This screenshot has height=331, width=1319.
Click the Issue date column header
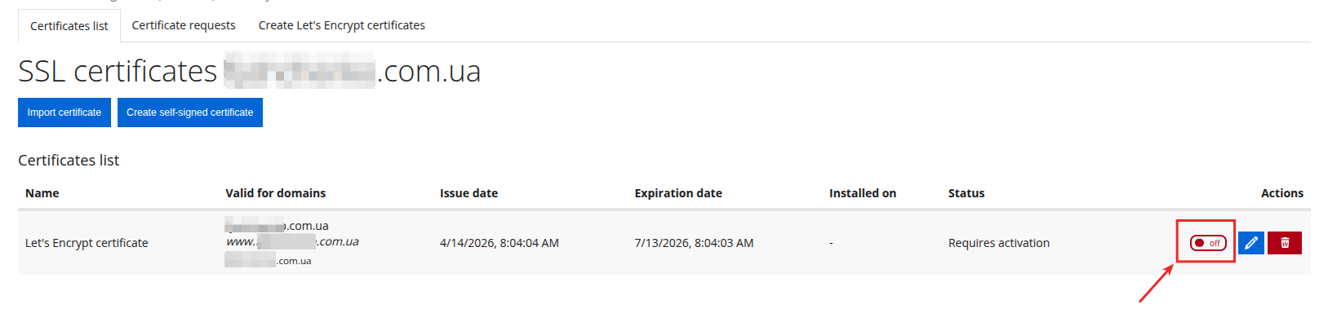pyautogui.click(x=469, y=193)
